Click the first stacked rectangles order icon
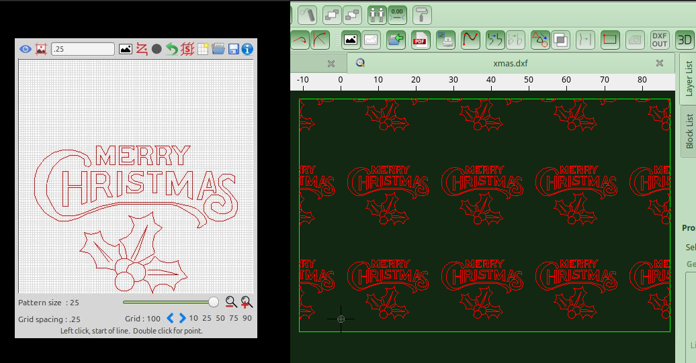Viewport: 696px width, 363px height. tap(332, 15)
